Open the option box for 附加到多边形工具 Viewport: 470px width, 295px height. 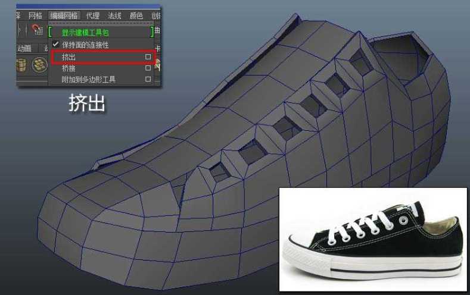tap(148, 79)
